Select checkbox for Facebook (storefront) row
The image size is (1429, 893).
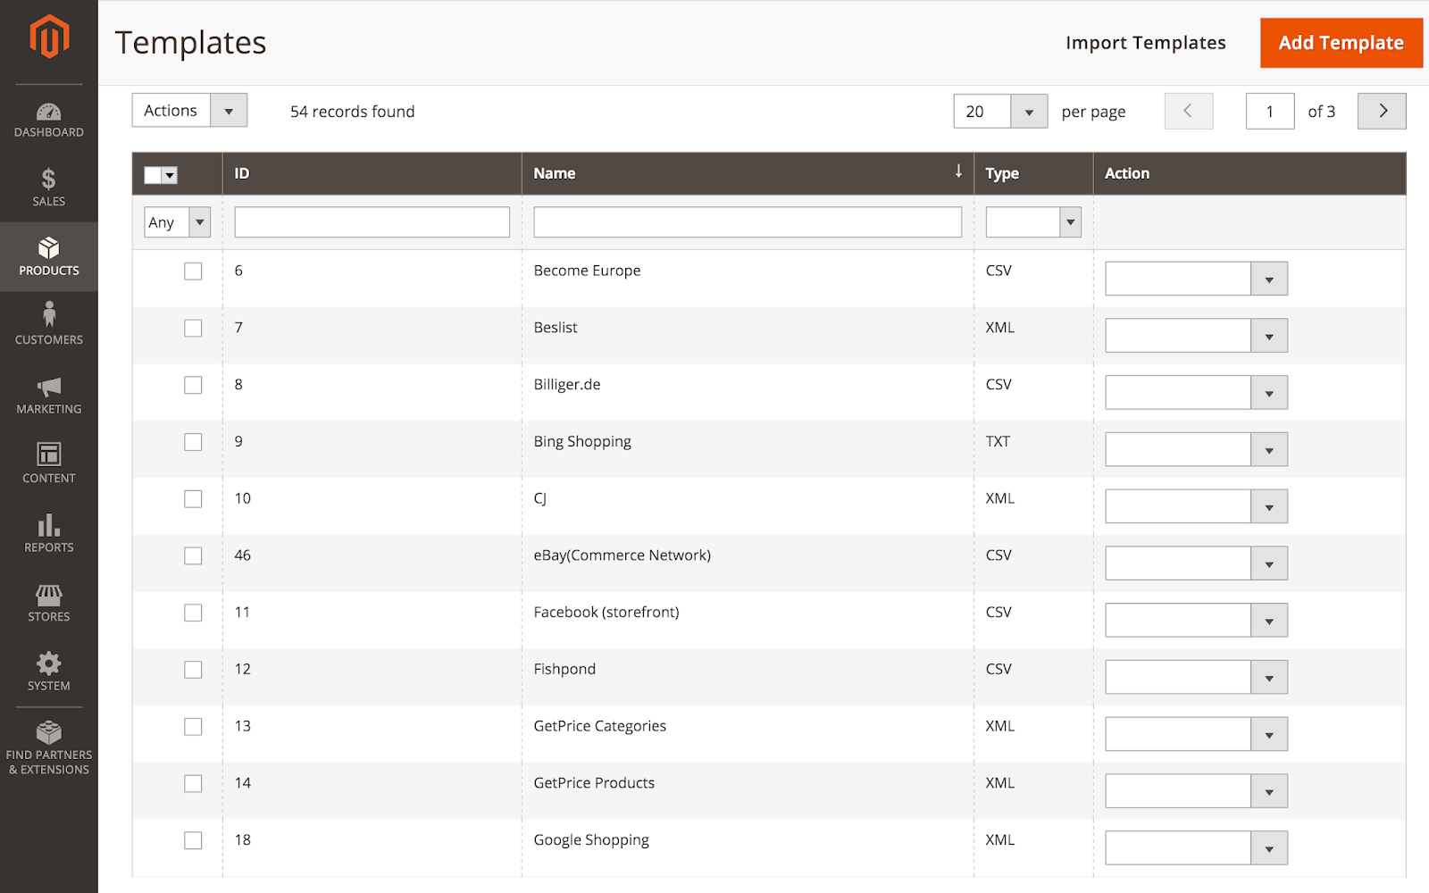tap(193, 613)
